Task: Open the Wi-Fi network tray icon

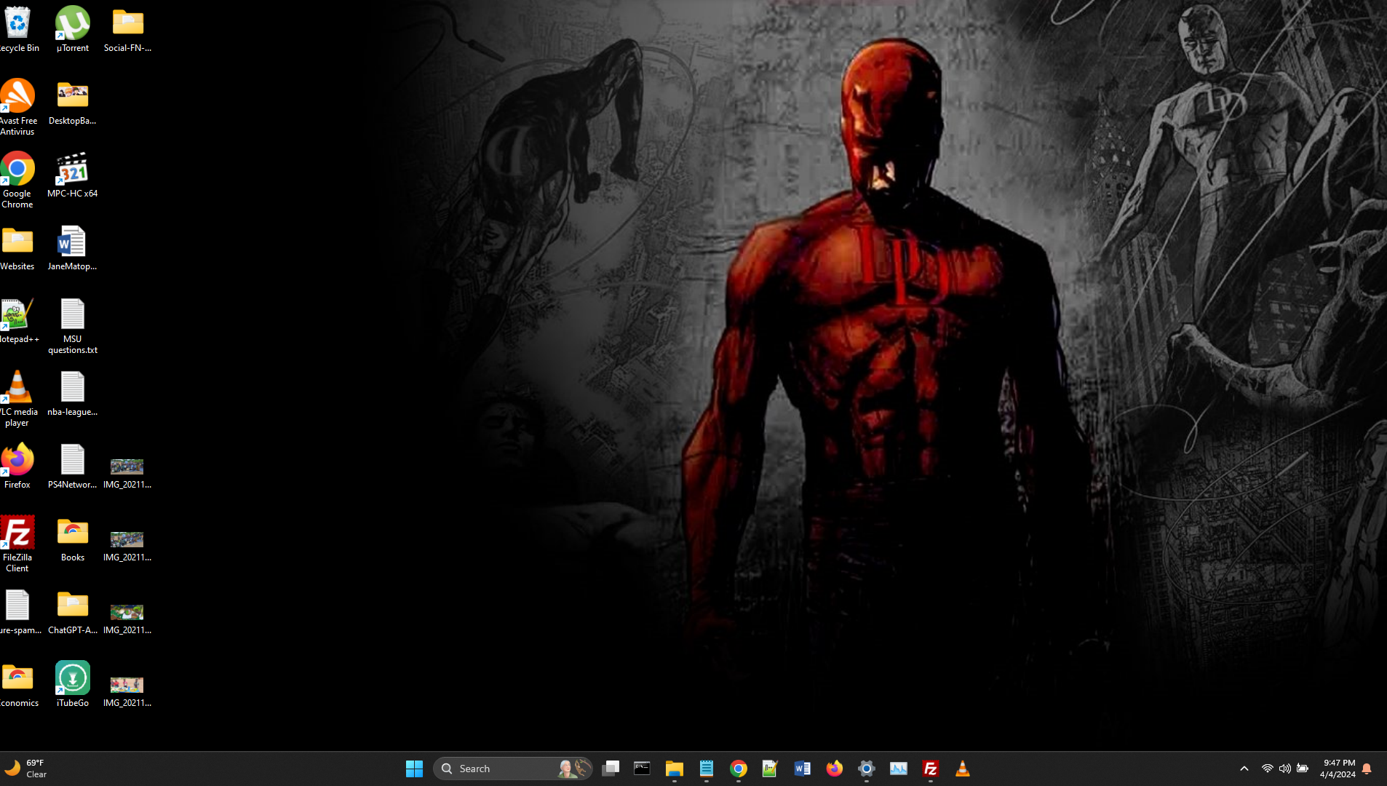Action: [1268, 769]
